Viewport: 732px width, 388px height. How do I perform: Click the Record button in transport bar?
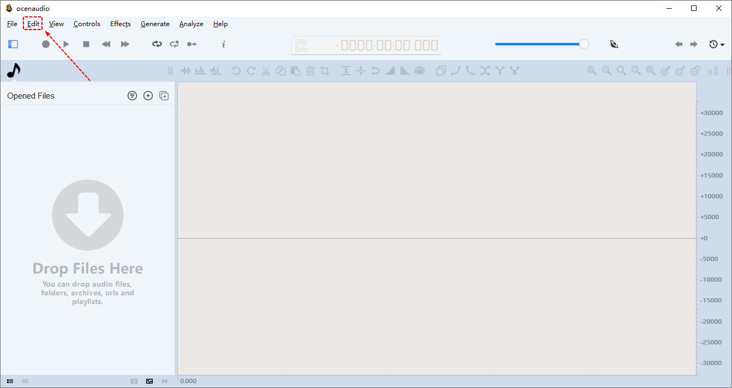click(x=46, y=44)
